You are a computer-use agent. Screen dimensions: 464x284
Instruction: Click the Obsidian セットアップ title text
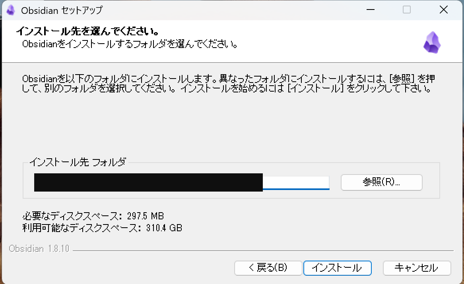point(62,10)
